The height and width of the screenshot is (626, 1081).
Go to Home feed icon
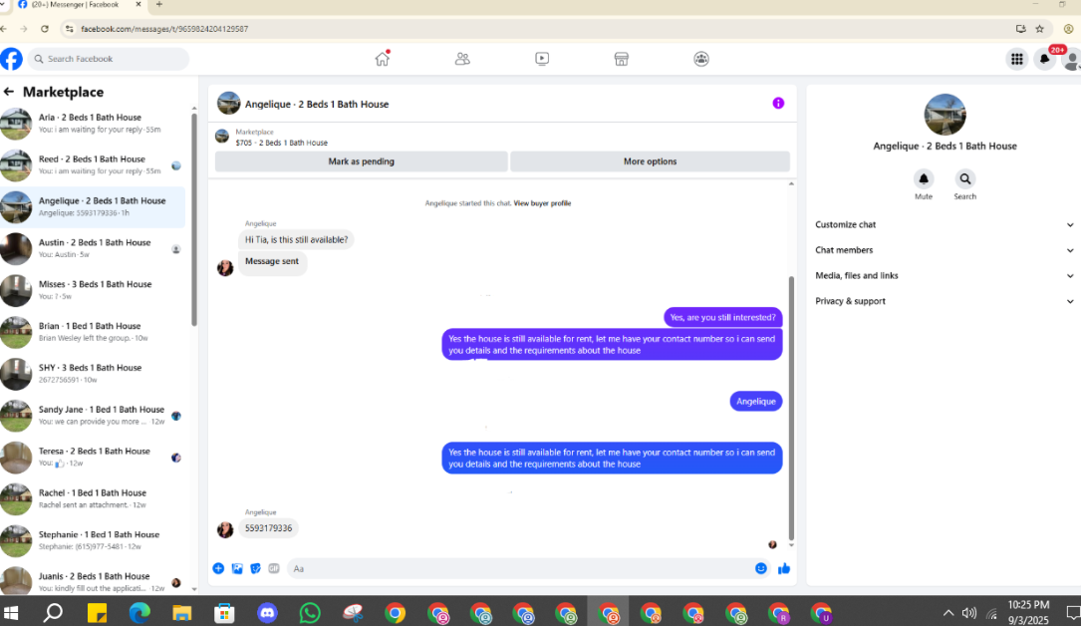(x=382, y=59)
